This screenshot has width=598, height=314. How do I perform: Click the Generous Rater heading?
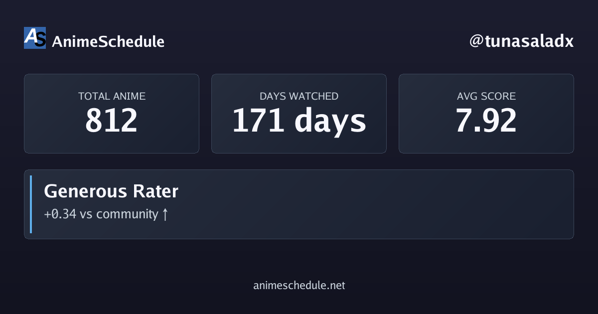click(x=111, y=191)
